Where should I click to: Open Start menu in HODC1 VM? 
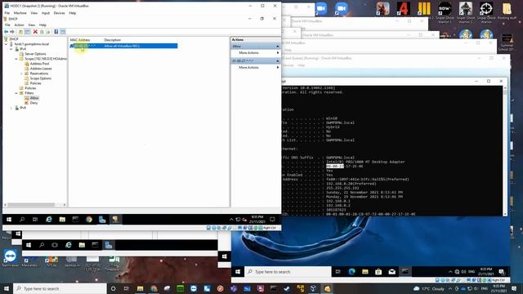pyautogui.click(x=9, y=220)
